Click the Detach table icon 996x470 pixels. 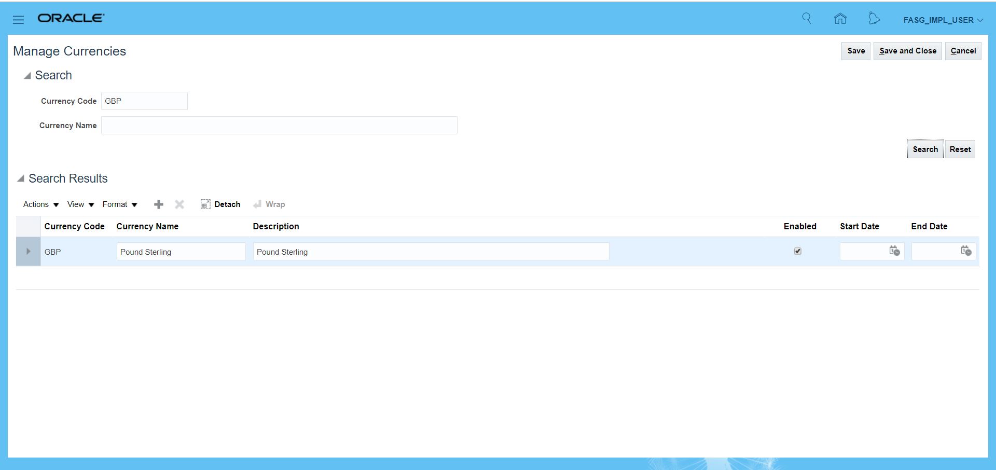pos(220,204)
